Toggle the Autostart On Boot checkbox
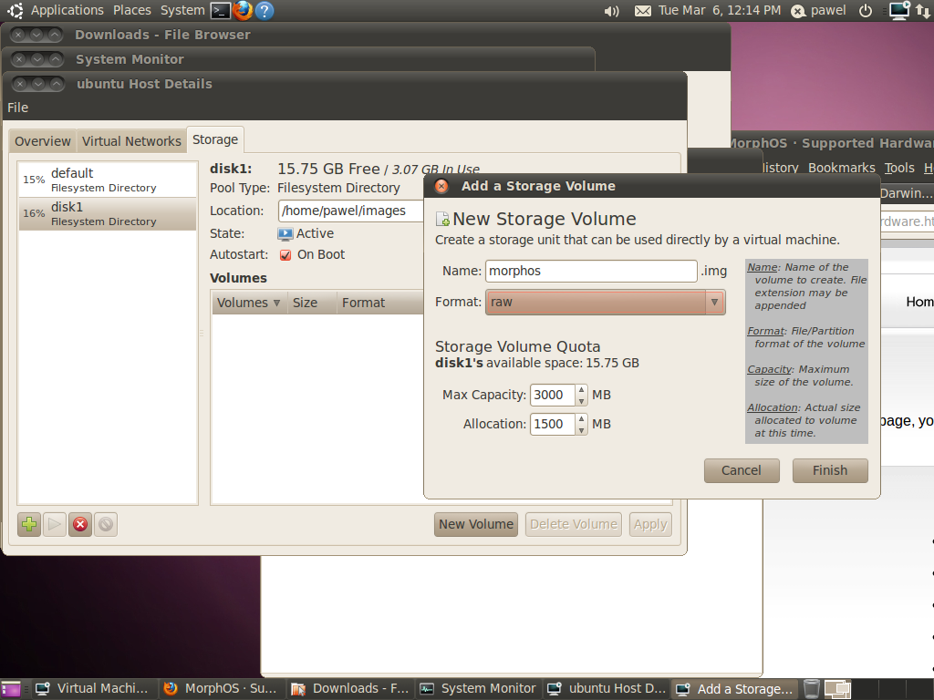Image resolution: width=934 pixels, height=700 pixels. (285, 255)
